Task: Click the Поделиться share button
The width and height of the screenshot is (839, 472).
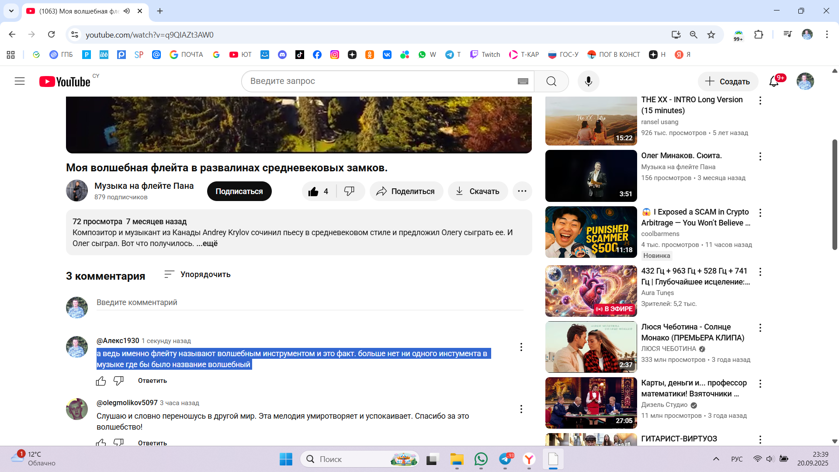Action: (x=406, y=191)
